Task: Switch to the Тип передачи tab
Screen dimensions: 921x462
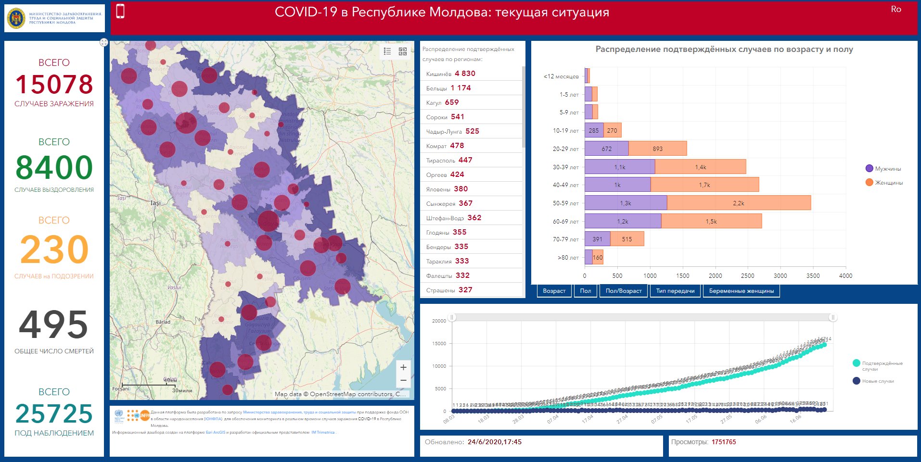Action: 675,291
